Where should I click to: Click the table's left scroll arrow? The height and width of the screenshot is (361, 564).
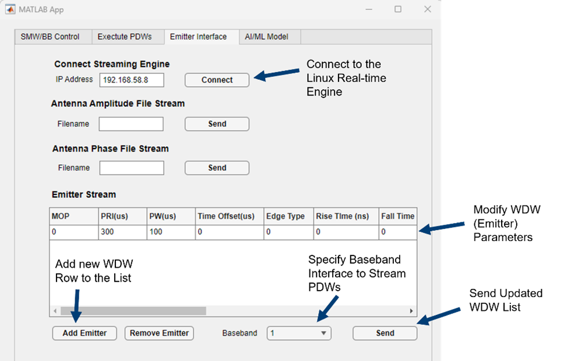point(55,311)
